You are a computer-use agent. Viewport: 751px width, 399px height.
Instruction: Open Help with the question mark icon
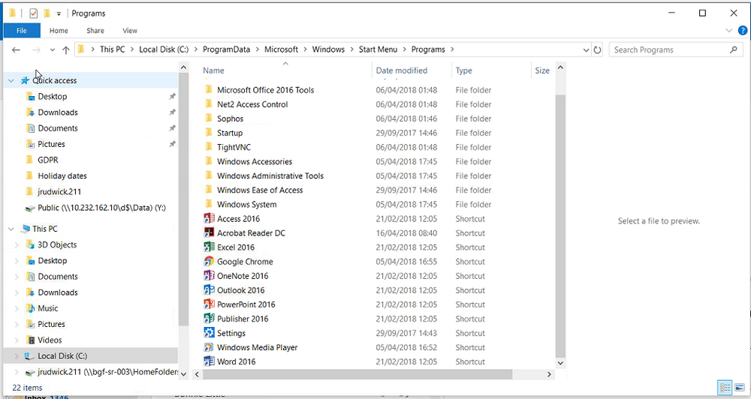(743, 31)
